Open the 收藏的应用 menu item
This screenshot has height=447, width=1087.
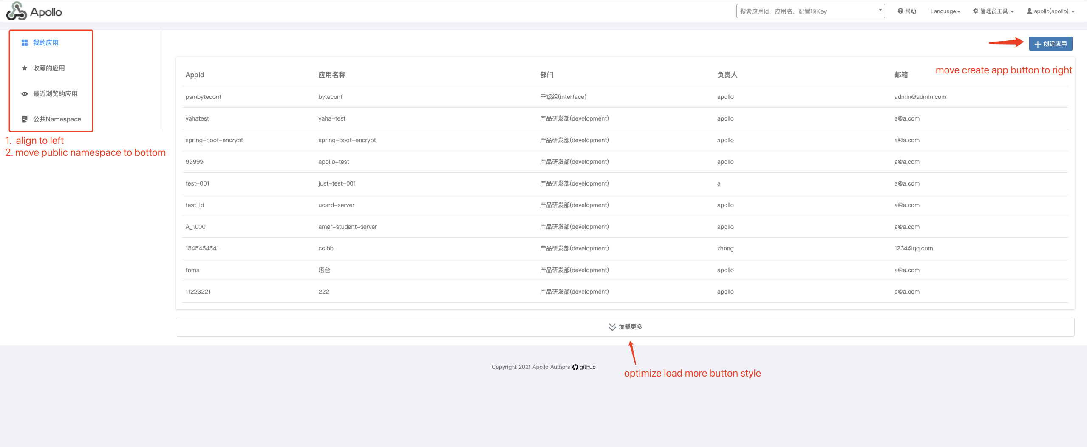(49, 68)
